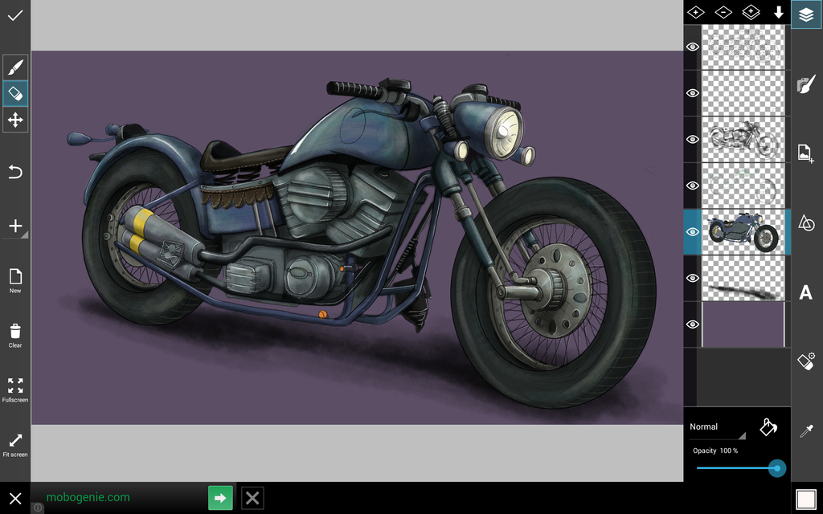Open the mobogenie.com ad link
823x514 pixels.
88,497
